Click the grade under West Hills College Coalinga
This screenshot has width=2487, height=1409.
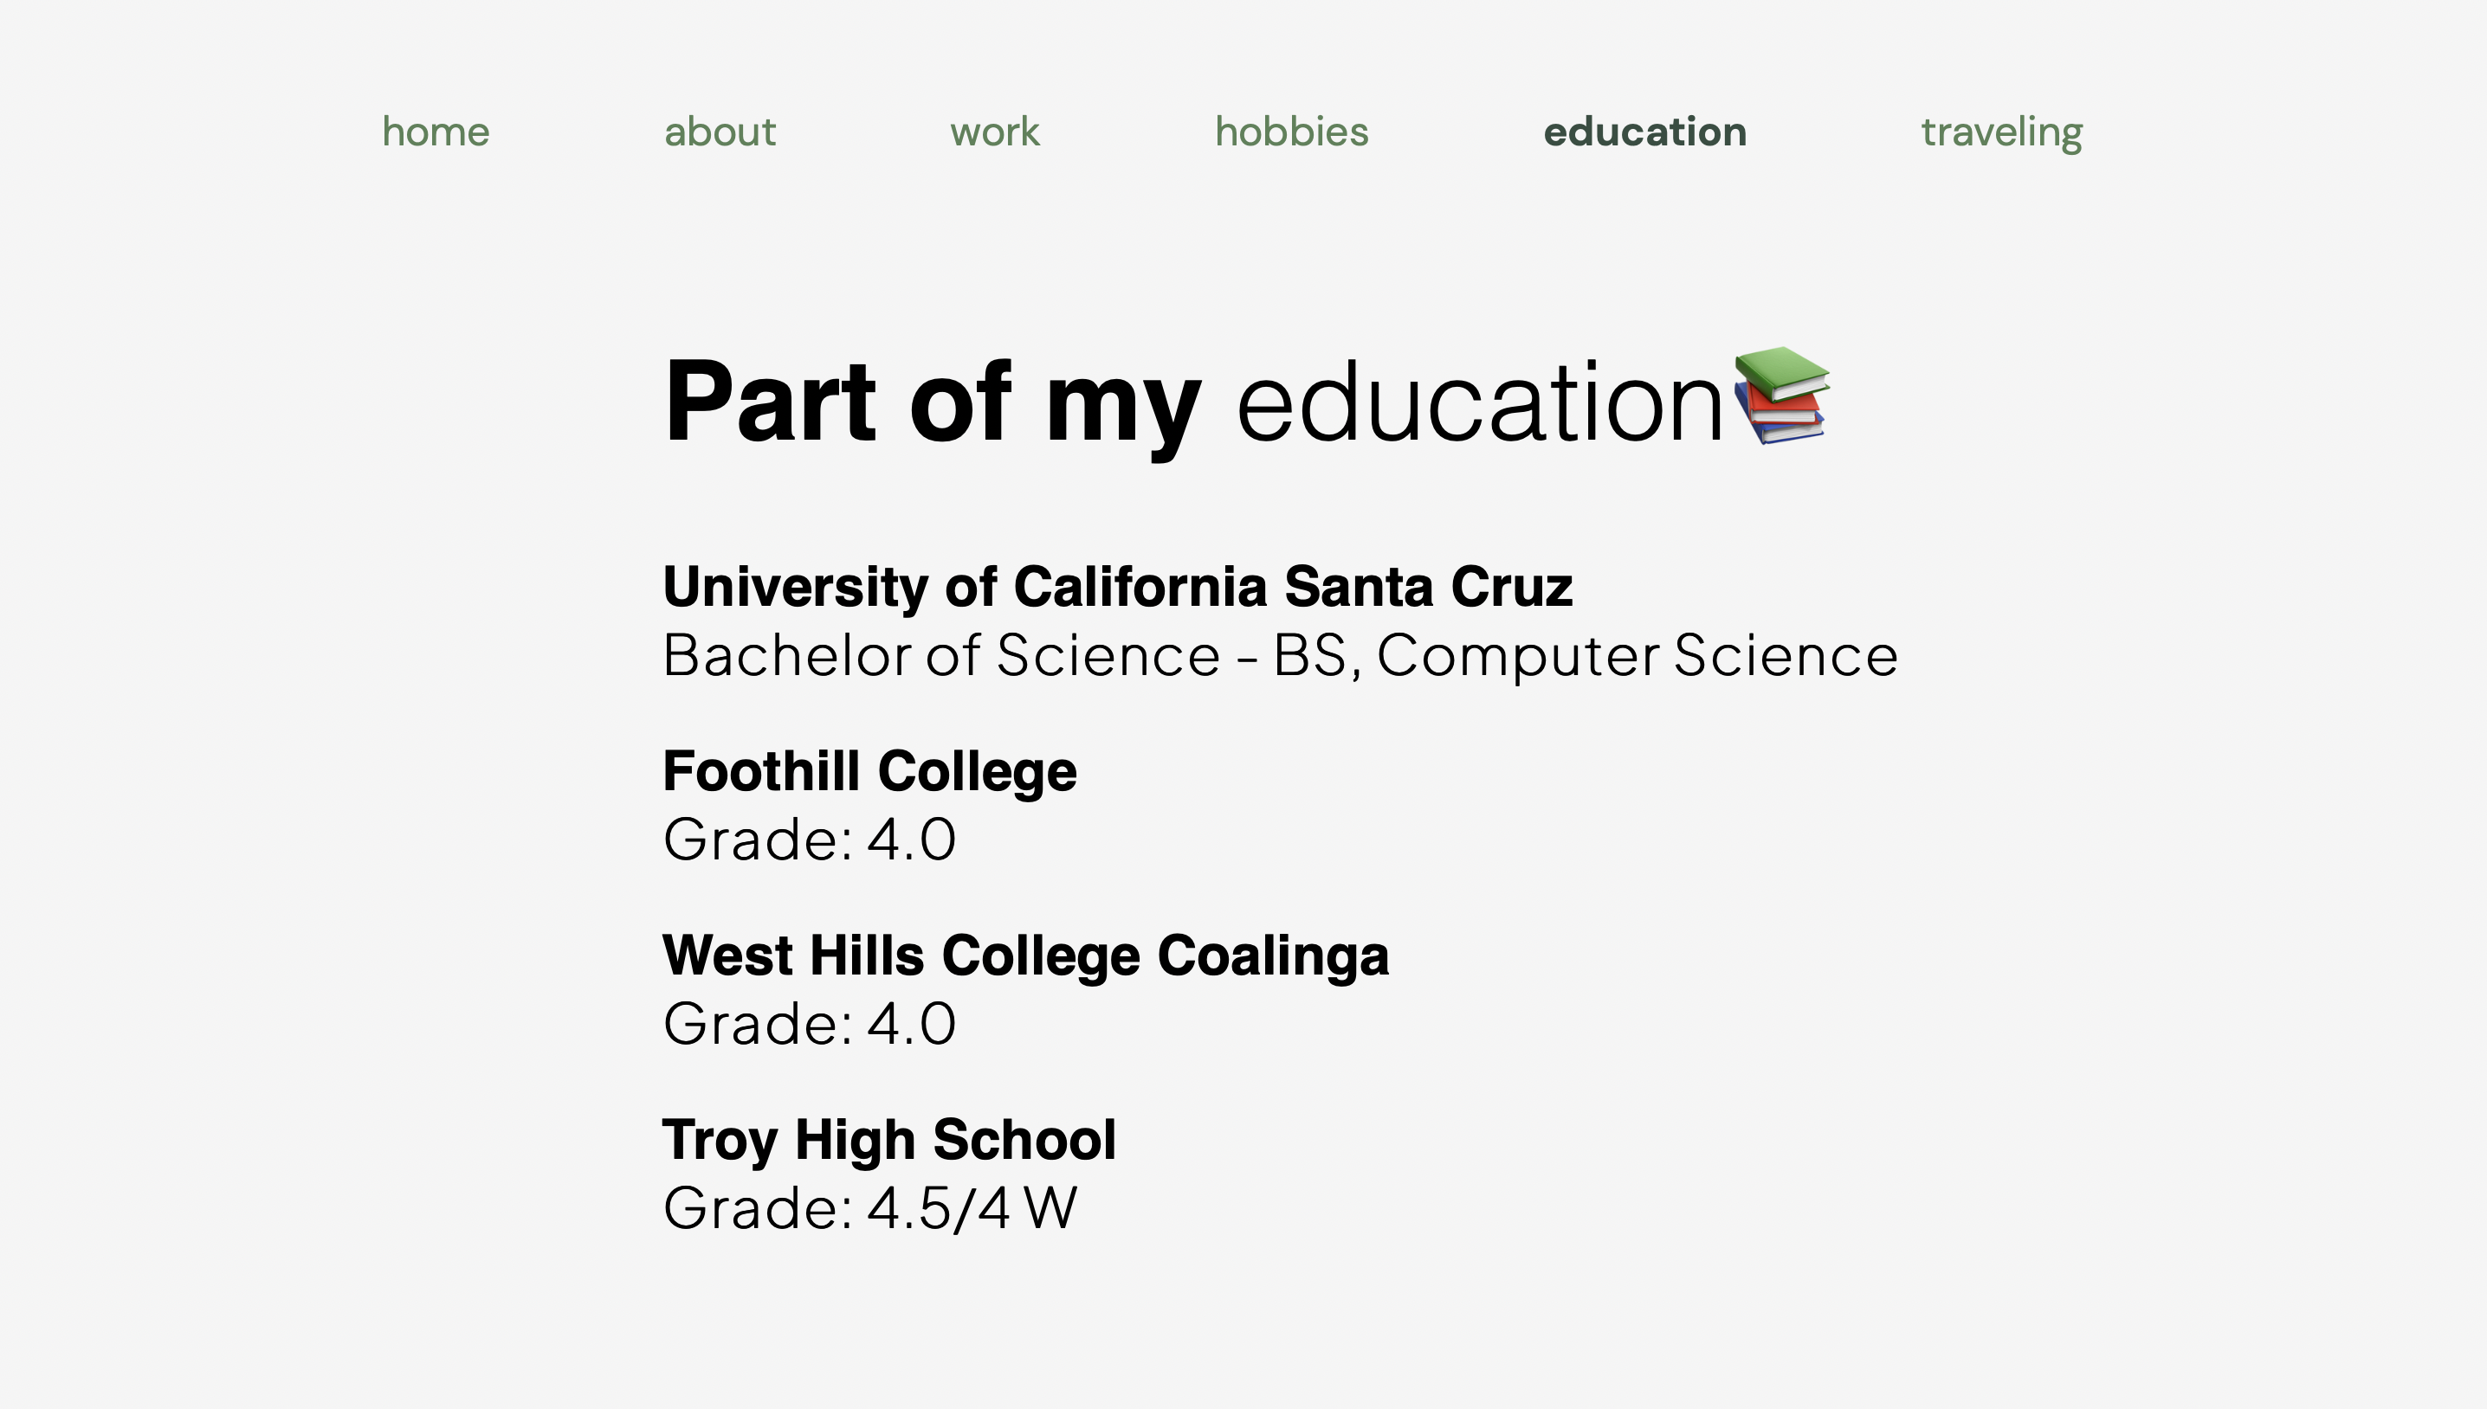click(810, 1024)
